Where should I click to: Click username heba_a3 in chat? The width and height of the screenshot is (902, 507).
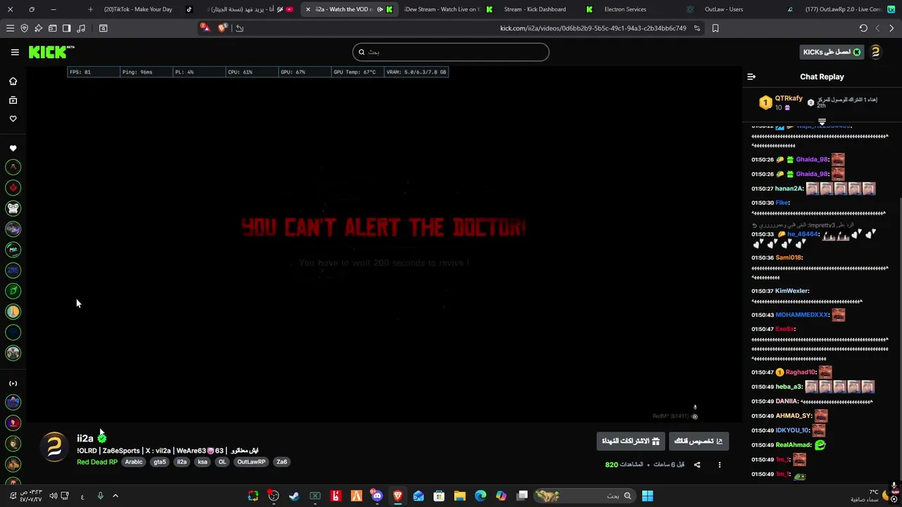789,387
